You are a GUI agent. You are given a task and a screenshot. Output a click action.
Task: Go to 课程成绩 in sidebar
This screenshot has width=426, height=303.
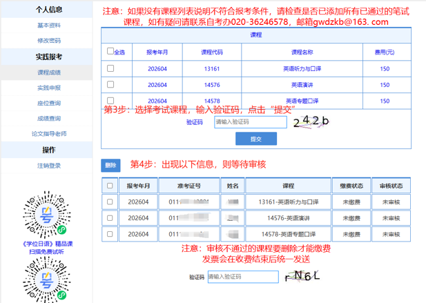(49, 72)
